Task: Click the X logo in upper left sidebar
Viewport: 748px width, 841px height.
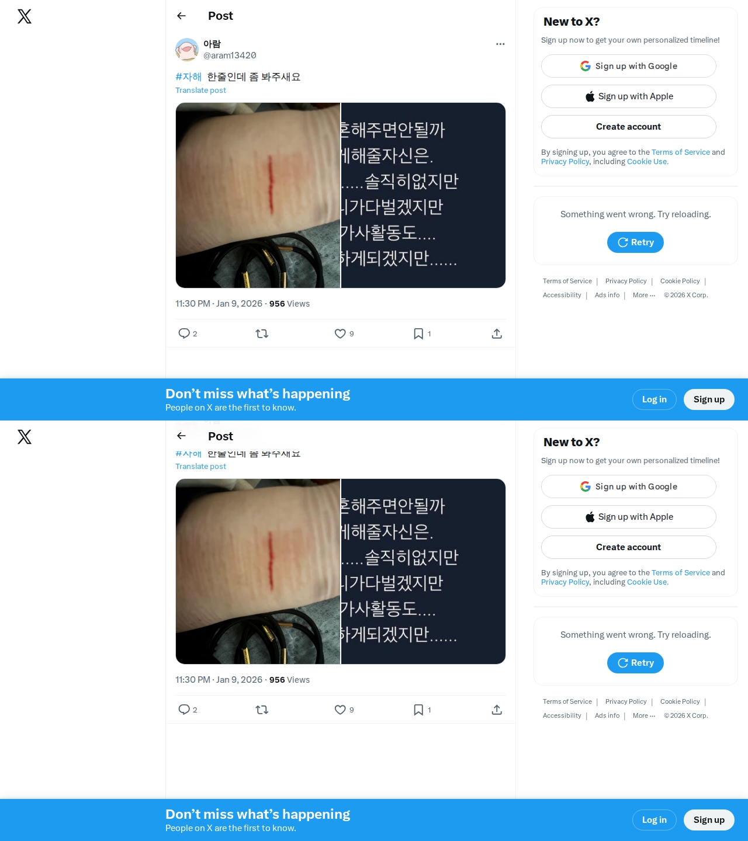Action: pyautogui.click(x=25, y=16)
